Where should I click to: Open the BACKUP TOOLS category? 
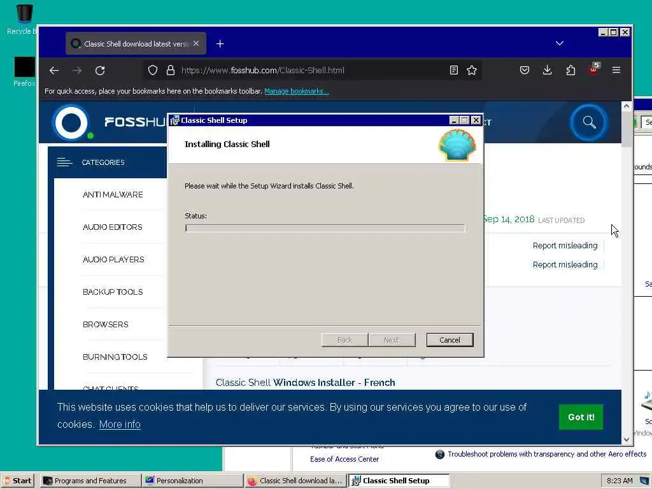[113, 292]
